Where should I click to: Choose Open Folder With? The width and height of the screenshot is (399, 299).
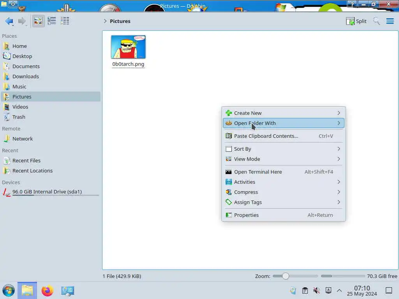[284, 123]
